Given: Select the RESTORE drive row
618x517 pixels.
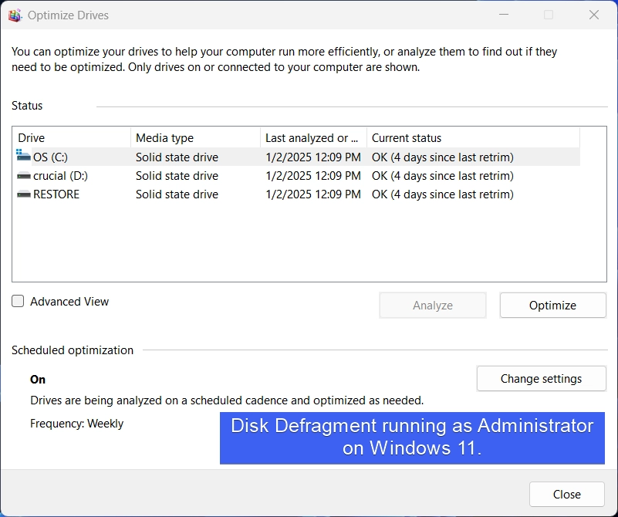Looking at the screenshot, I should (298, 194).
